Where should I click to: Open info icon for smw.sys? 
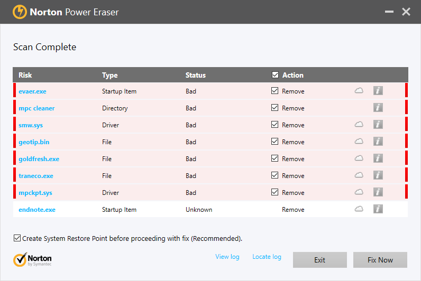[378, 125]
